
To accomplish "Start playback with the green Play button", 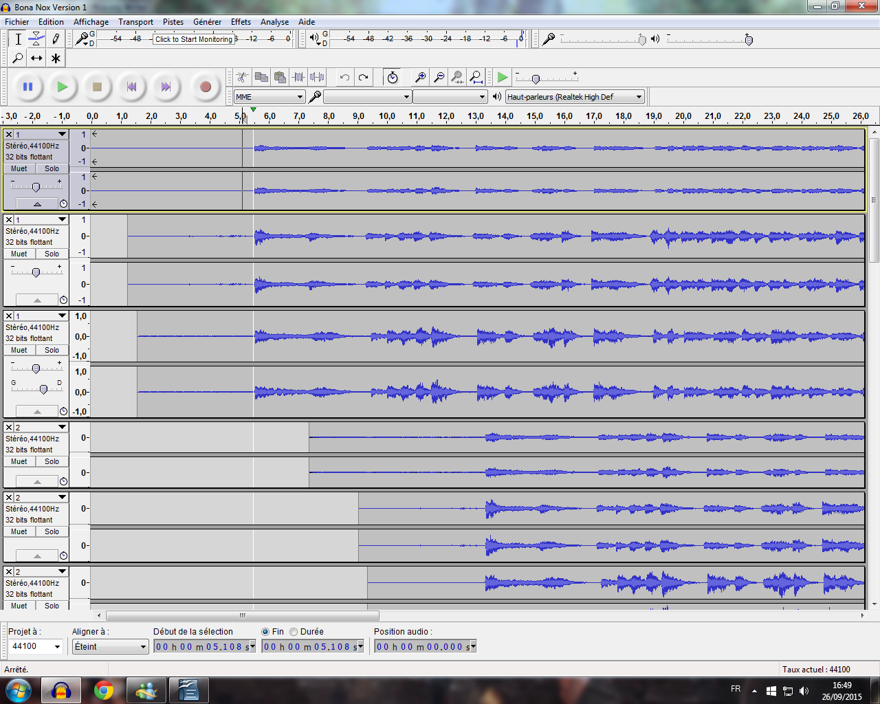I will pos(63,87).
